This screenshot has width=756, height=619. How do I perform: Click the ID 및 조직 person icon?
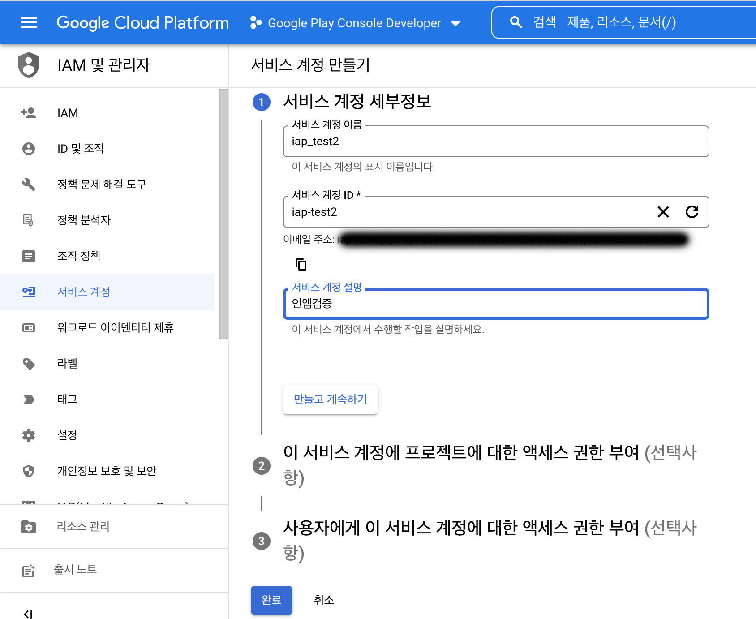click(x=29, y=148)
